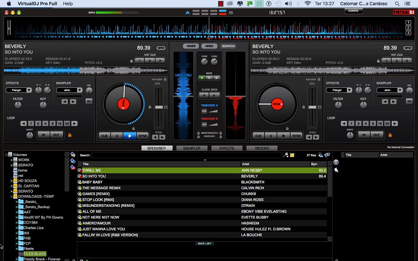Screen dimensions: 418x261
Task: Switch to the SAMPLER tab
Action: pyautogui.click(x=192, y=148)
